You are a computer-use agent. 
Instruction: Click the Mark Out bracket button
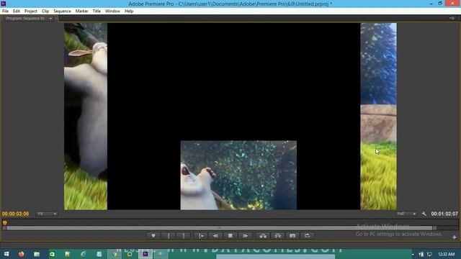click(184, 236)
